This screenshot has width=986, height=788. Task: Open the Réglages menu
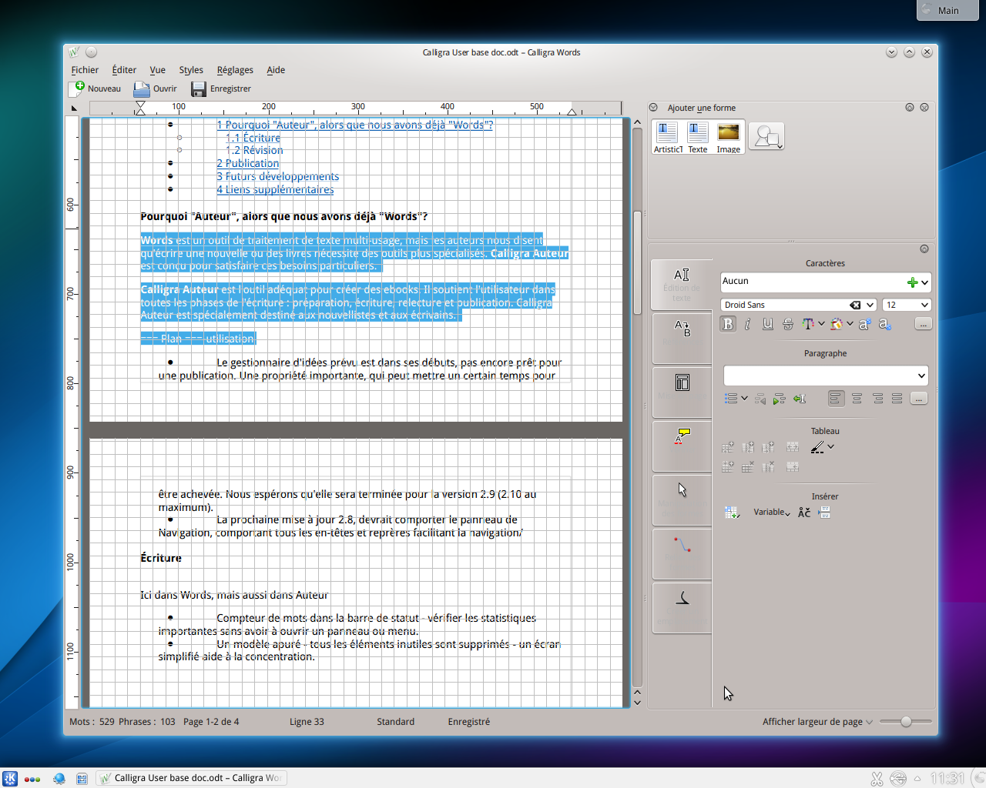[x=235, y=70]
